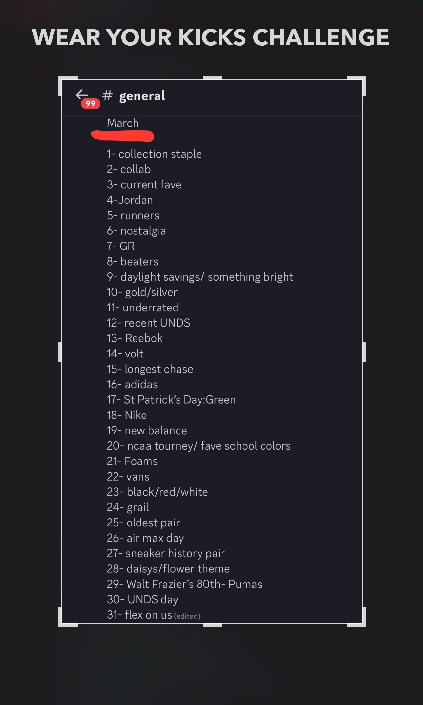Click the "26- air max day" line
The width and height of the screenshot is (423, 705).
[x=145, y=538]
